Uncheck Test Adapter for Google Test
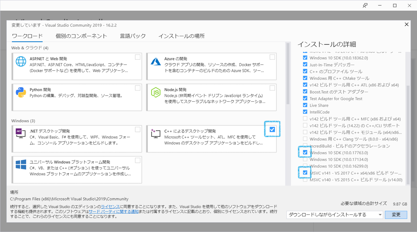 [x=305, y=98]
